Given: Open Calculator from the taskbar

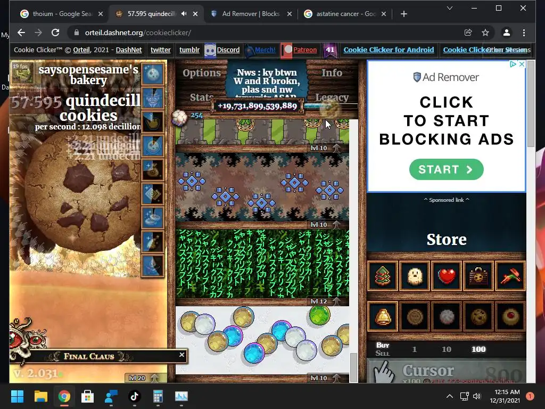Looking at the screenshot, I should 158,396.
